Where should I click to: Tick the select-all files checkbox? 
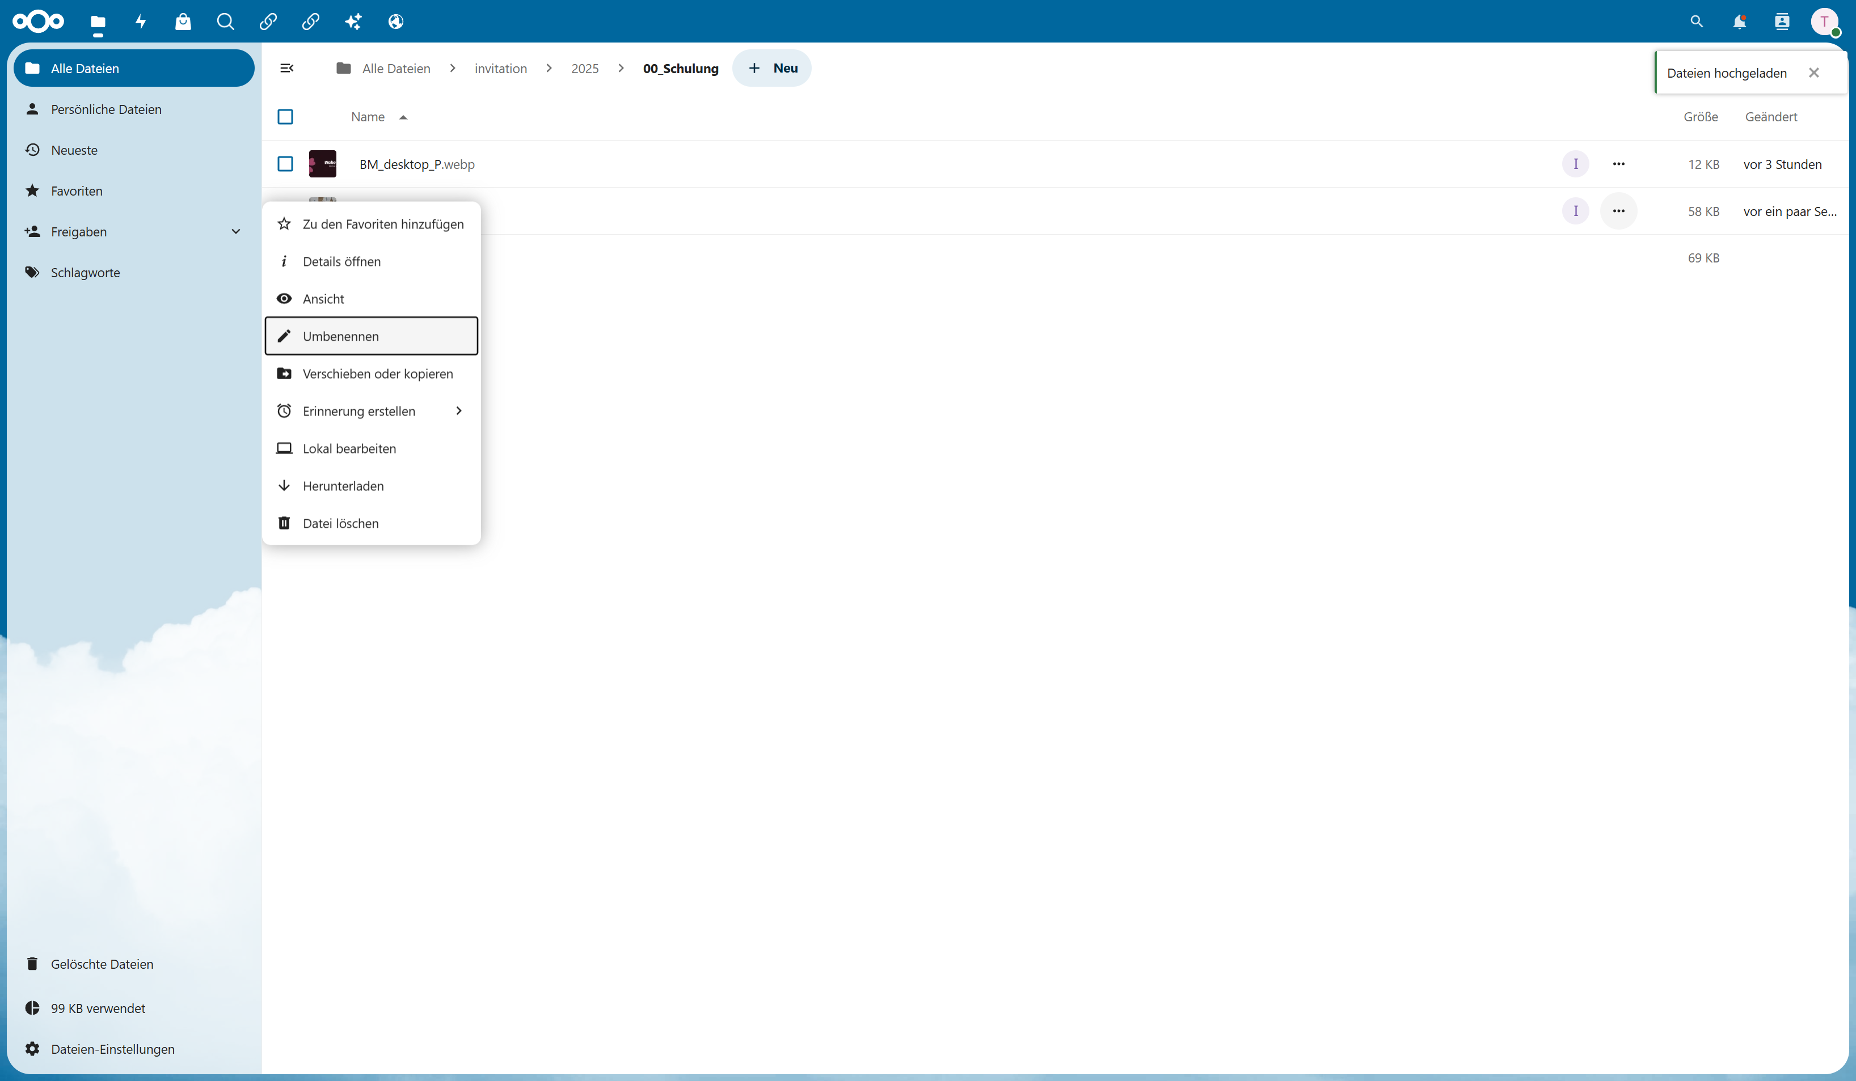coord(285,117)
